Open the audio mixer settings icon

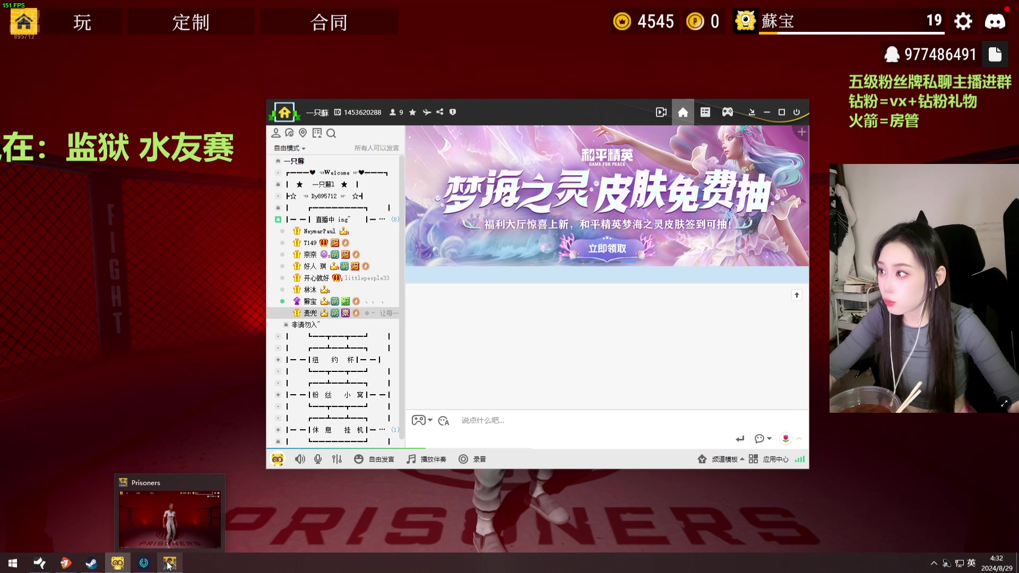point(337,459)
